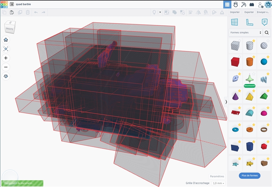Toggle favorite star on the red box shape

pos(240,57)
